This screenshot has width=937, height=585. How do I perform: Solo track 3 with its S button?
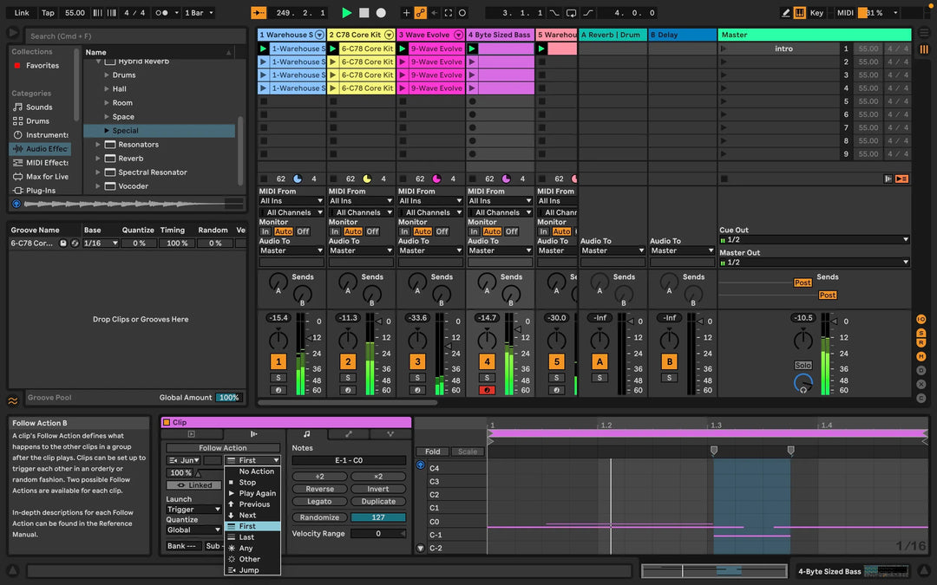417,378
